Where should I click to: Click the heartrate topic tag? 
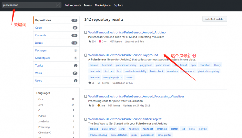point(95,78)
